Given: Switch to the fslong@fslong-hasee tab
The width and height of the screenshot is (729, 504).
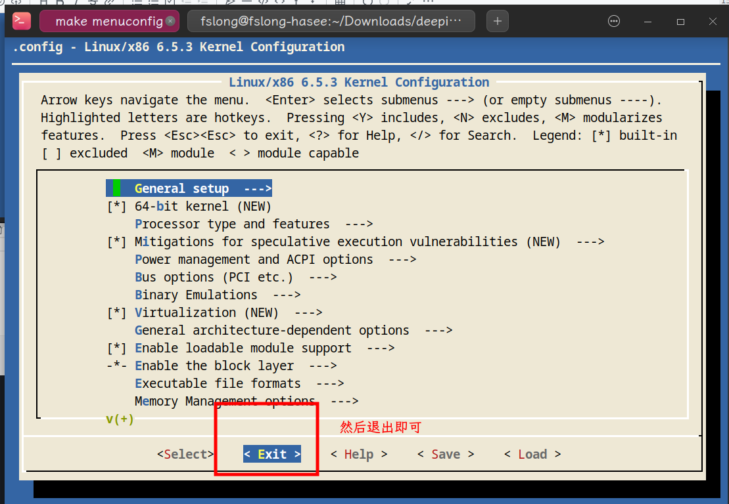Looking at the screenshot, I should pos(331,21).
